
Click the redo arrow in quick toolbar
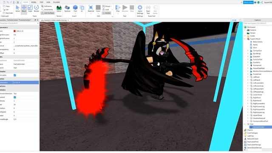[x=11, y=3]
